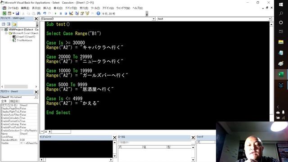Collapse the VBAProject tree node
The width and height of the screenshot is (288, 162).
(2, 29)
